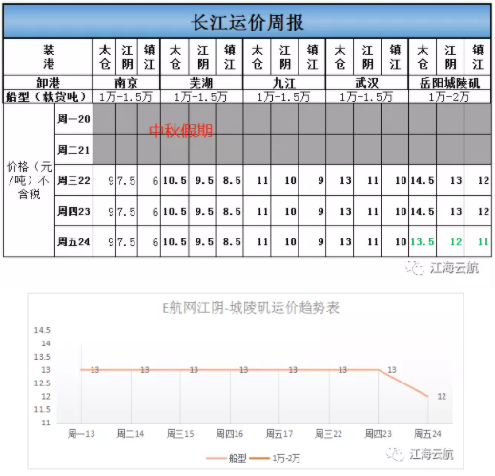Click the 岳阳城陵矶 discharge port header
The image size is (495, 476).
[x=449, y=83]
